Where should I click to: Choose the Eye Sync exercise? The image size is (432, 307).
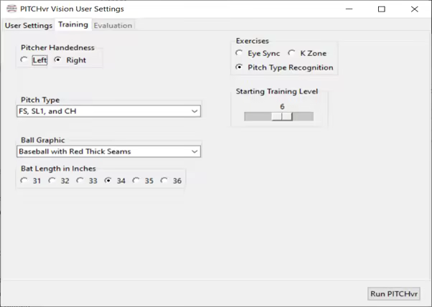pos(240,53)
